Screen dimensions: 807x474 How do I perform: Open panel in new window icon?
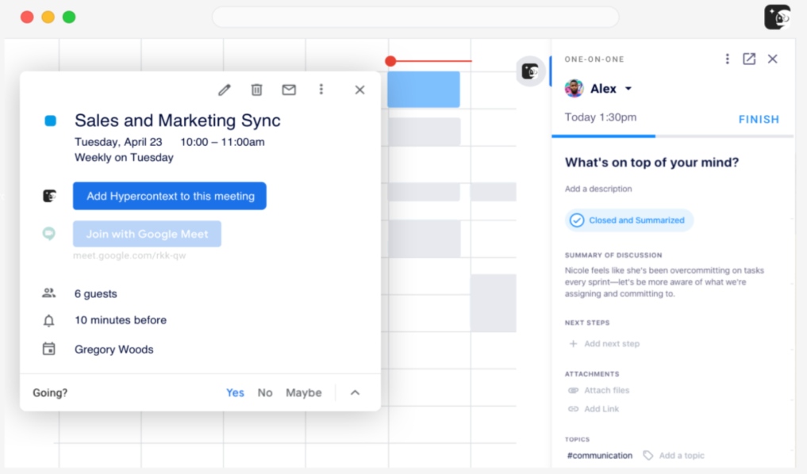(x=749, y=59)
